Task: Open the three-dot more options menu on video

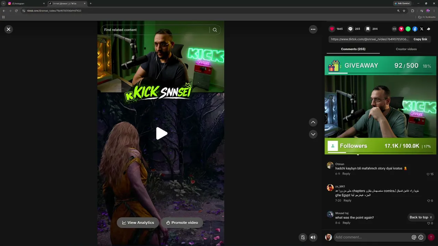Action: coord(313,29)
